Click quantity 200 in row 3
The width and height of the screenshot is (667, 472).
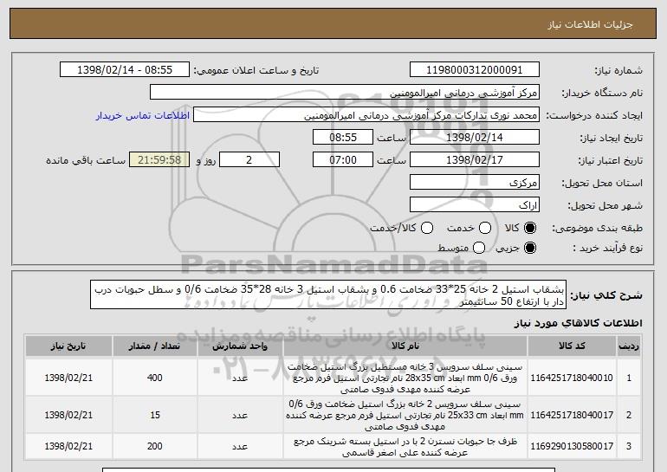coord(155,446)
